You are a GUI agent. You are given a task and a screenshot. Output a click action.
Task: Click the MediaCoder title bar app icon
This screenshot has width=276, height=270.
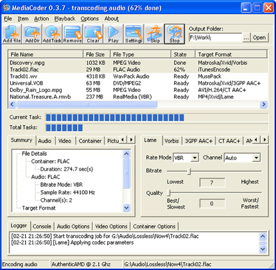click(6, 8)
